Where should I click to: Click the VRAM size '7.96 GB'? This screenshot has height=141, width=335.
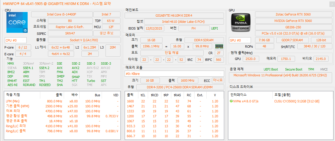[x=264, y=40]
